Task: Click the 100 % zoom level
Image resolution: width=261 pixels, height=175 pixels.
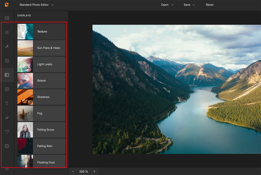Action: coord(83,171)
